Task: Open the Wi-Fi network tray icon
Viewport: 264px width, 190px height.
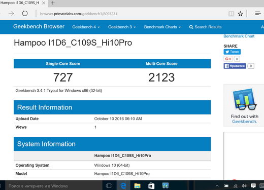Action: coord(235,186)
